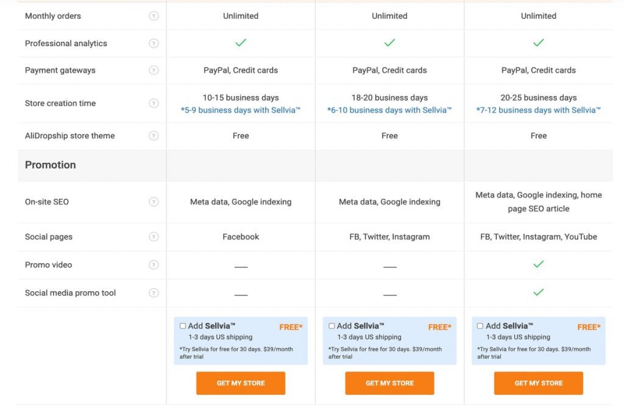Click the Promo video checkmark in last column
This screenshot has width=624, height=416.
(538, 264)
